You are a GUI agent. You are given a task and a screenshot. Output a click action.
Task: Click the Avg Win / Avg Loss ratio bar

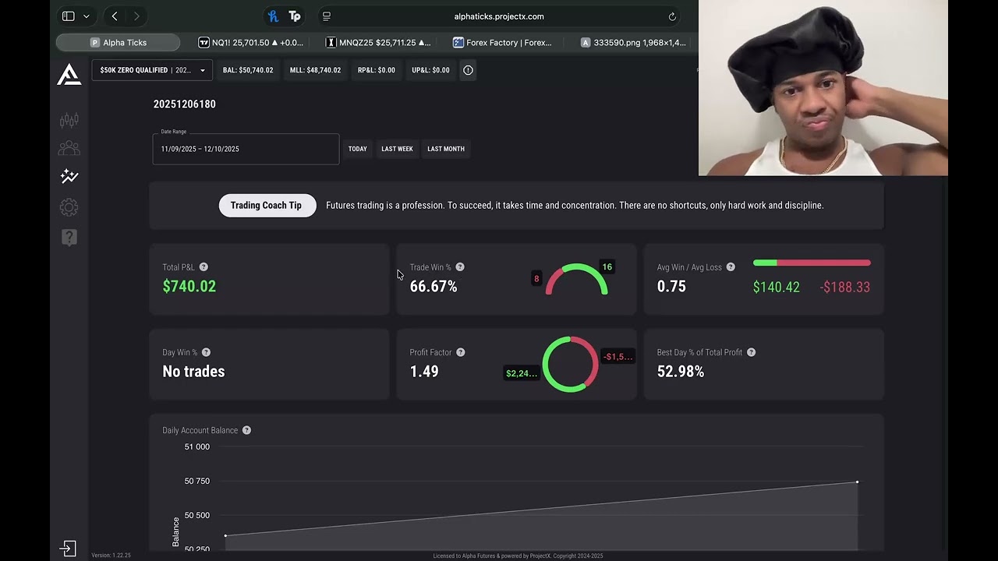[812, 263]
